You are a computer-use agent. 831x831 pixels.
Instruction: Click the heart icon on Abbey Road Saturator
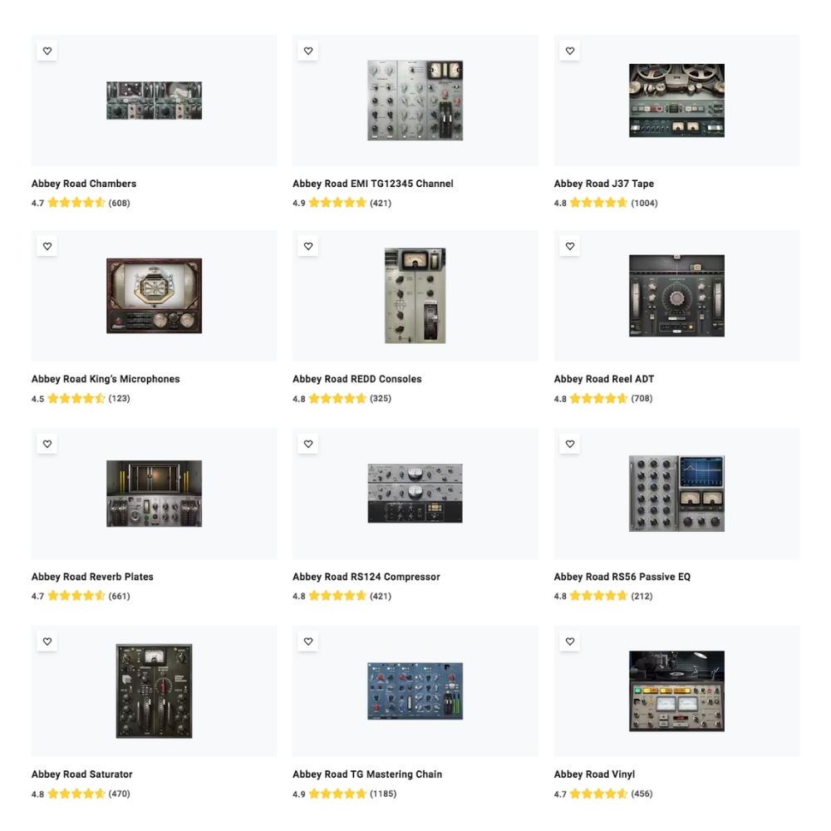(47, 641)
